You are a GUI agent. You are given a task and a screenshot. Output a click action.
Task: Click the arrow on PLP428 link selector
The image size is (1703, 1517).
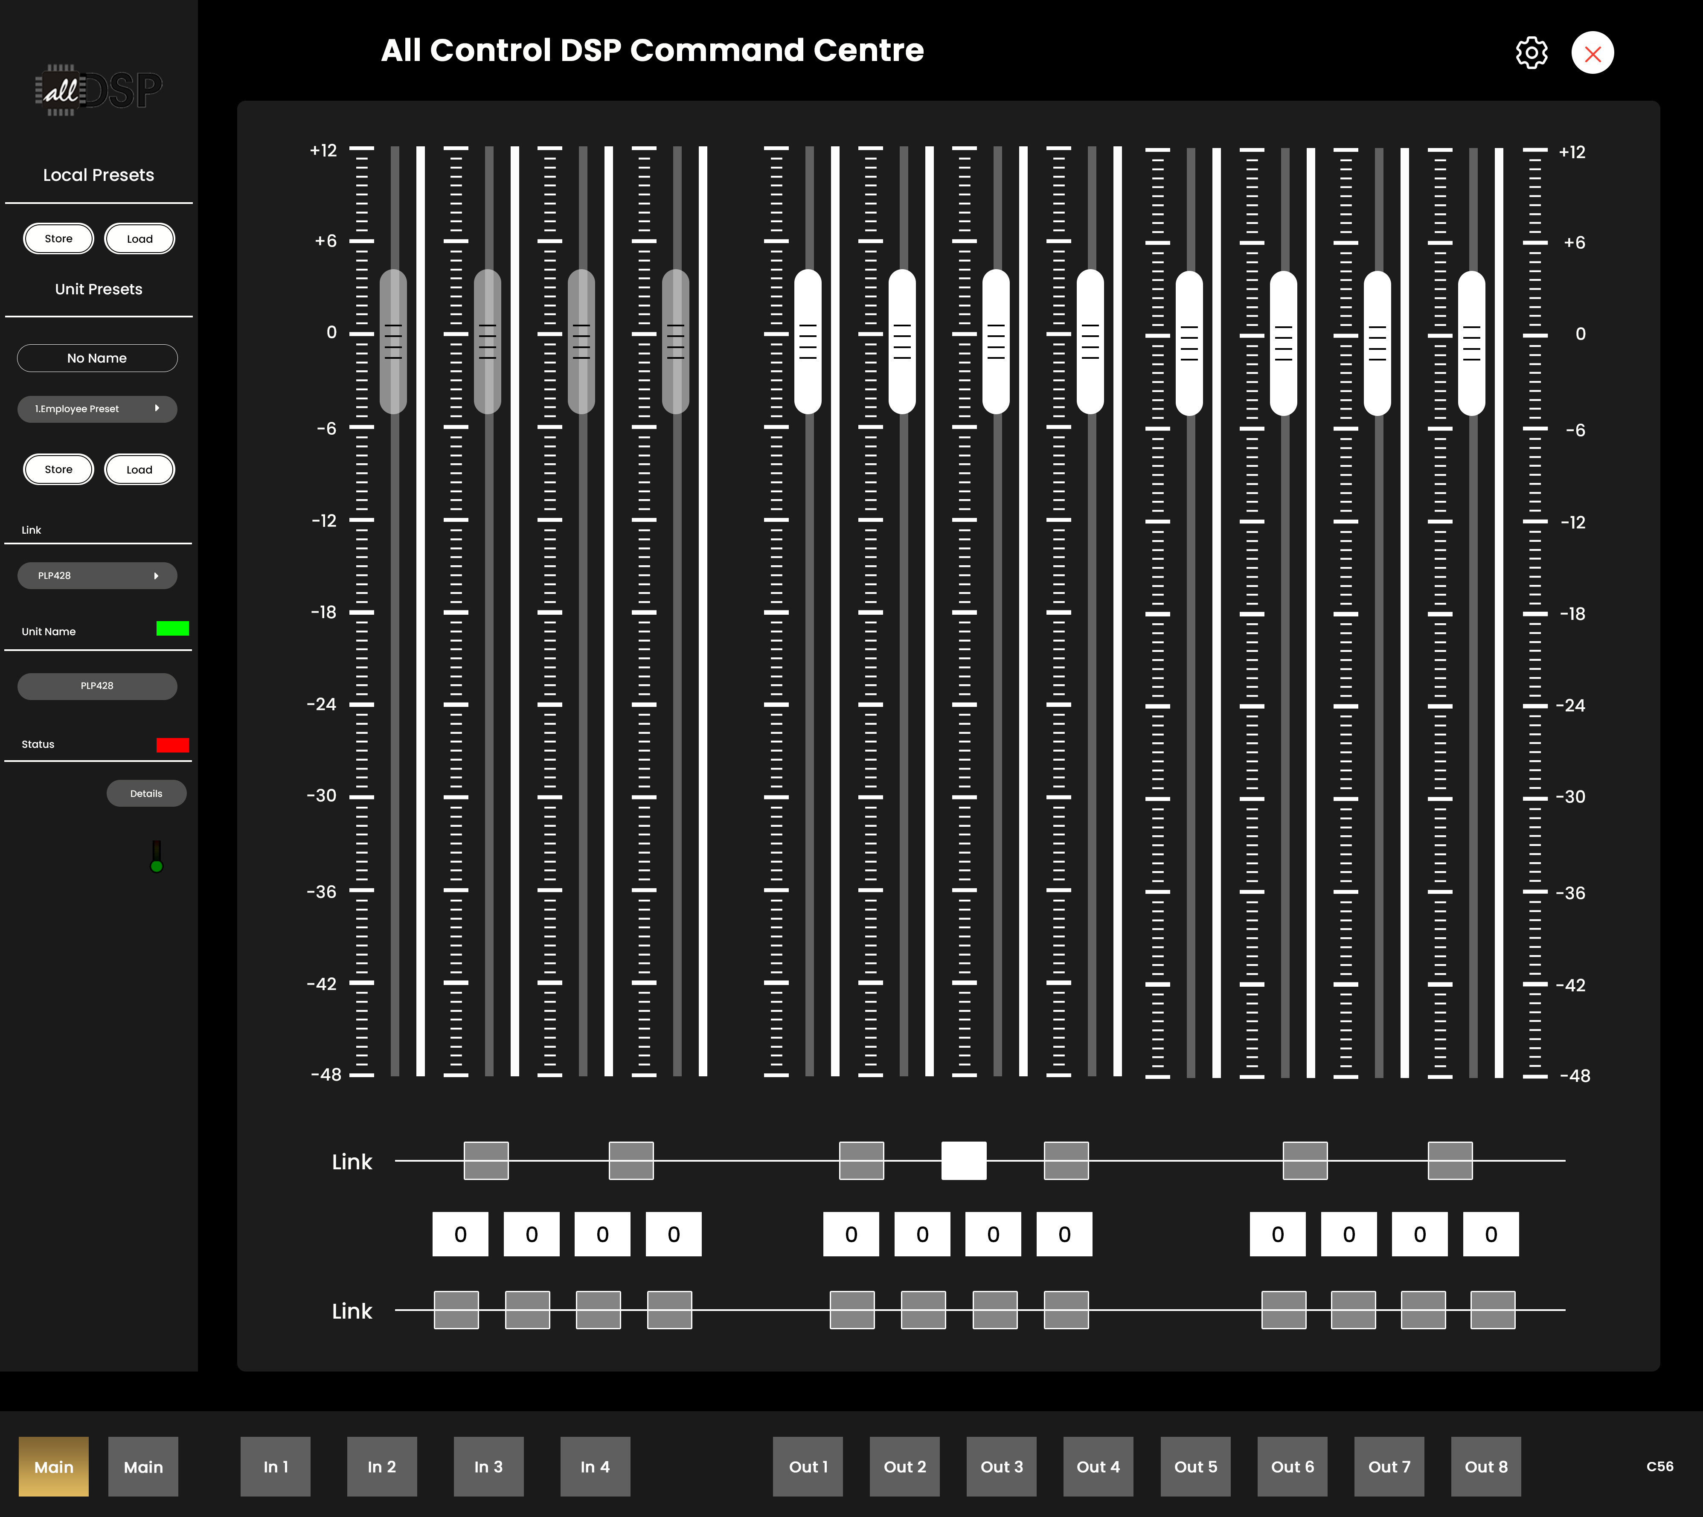(x=156, y=576)
